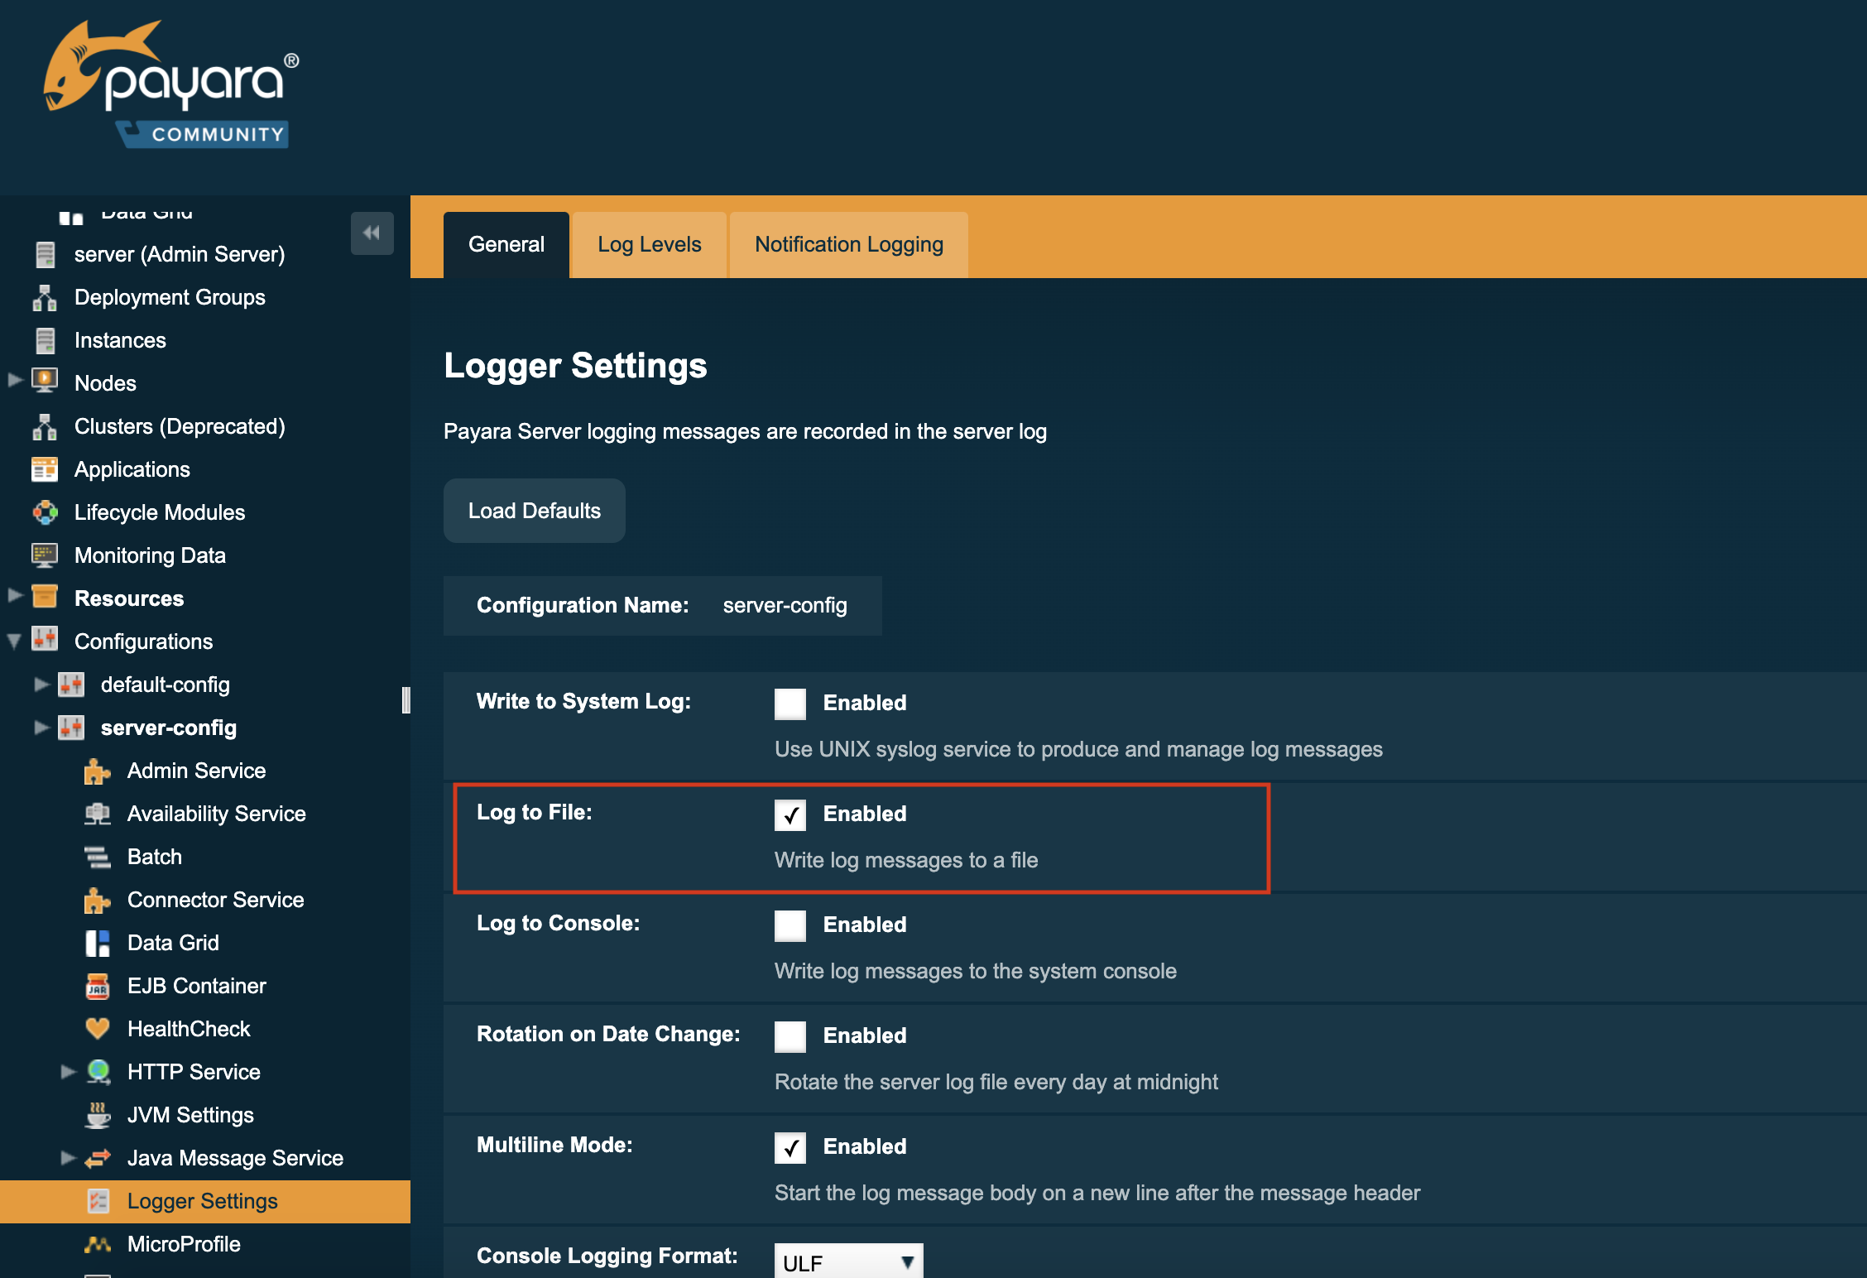The width and height of the screenshot is (1867, 1278).
Task: Open the HealthCheck heart icon
Action: pos(98,1028)
